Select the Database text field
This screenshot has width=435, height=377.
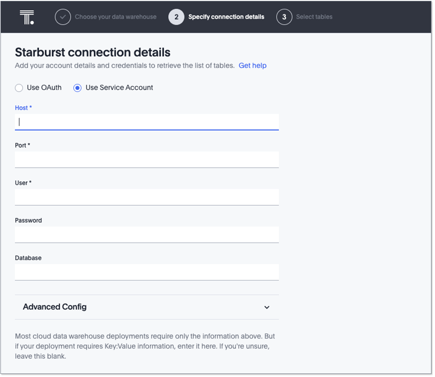pyautogui.click(x=147, y=272)
